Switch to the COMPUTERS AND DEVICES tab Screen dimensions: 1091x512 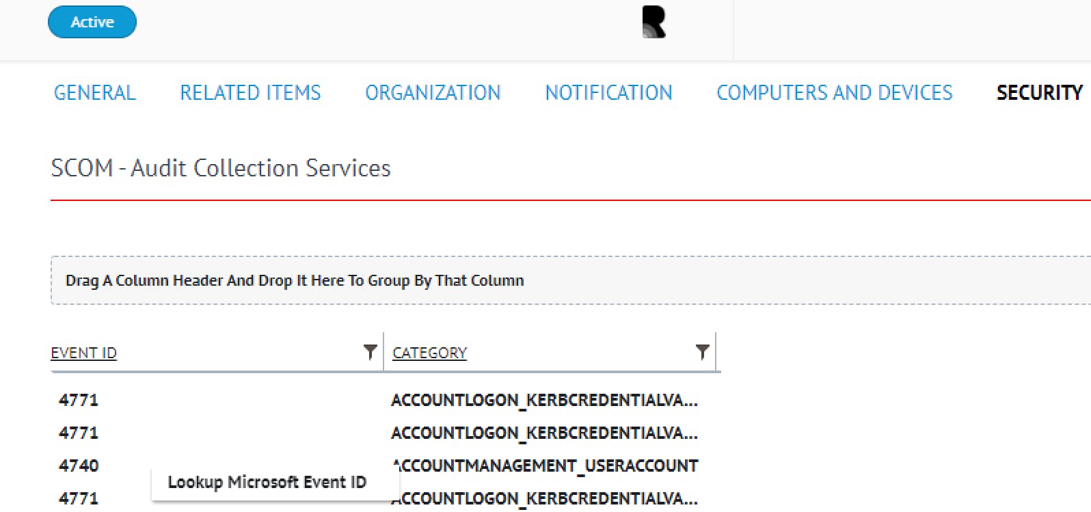(x=834, y=92)
